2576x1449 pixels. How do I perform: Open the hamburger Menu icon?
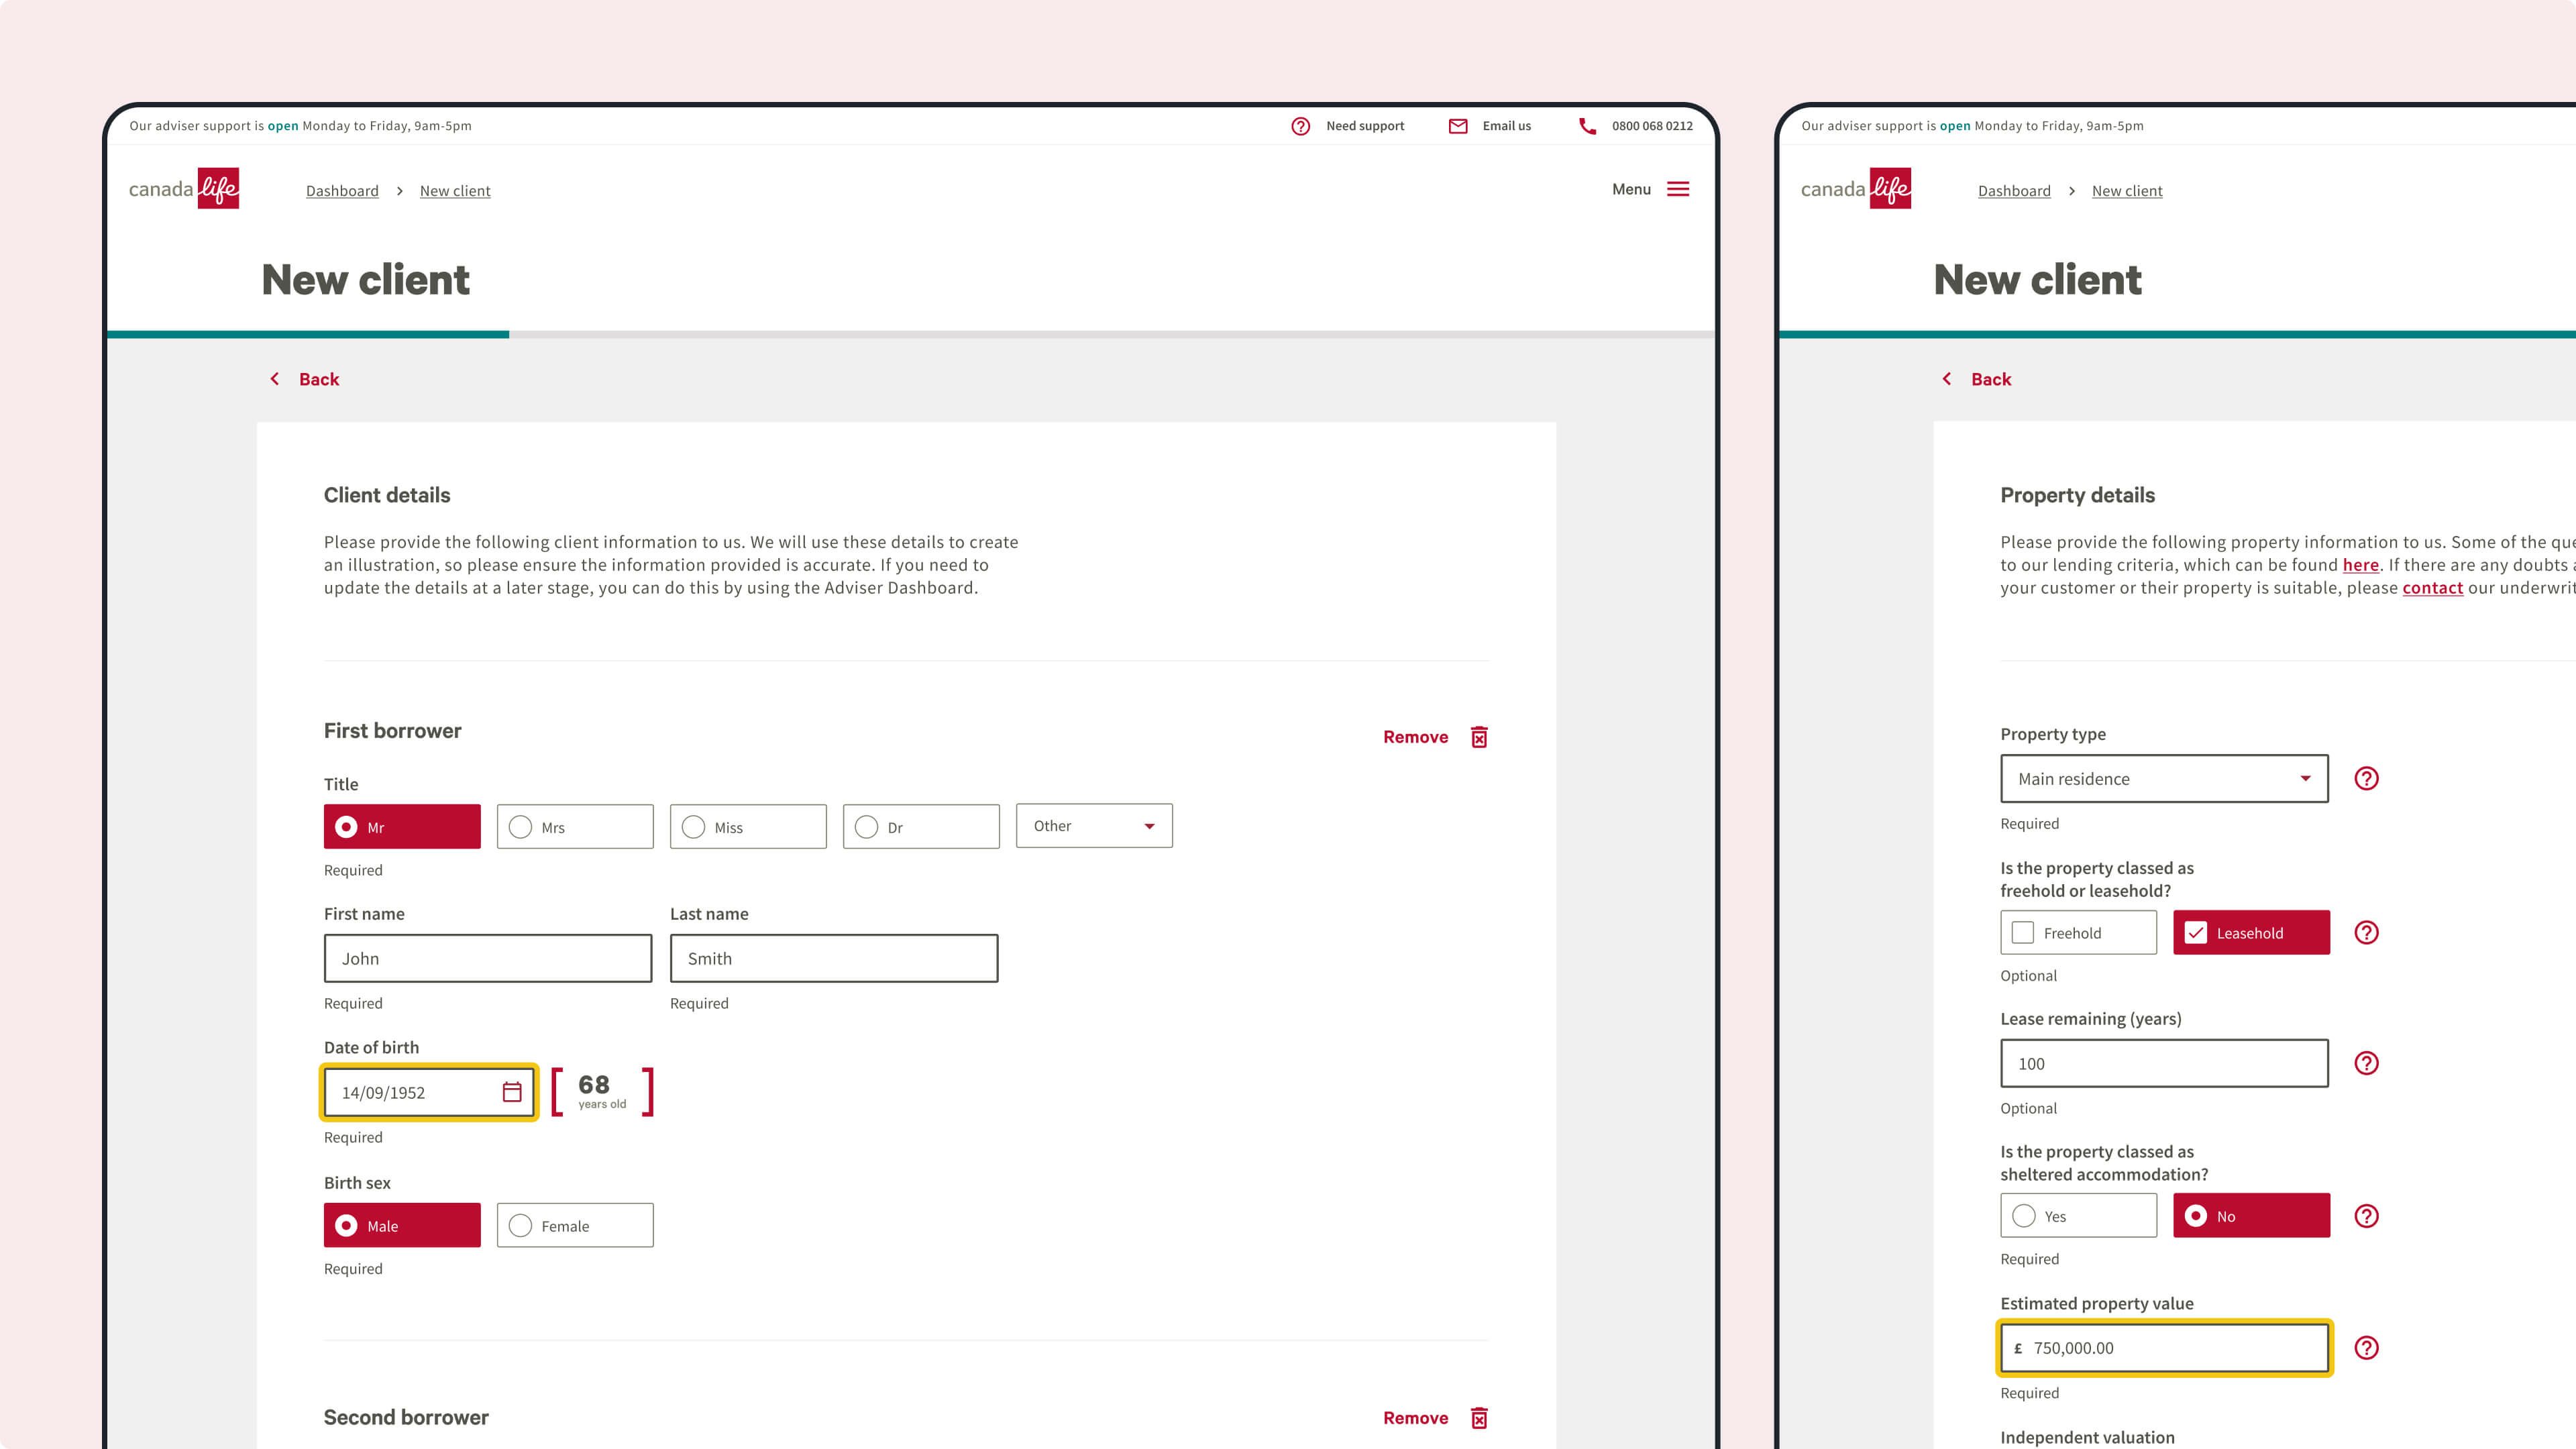pos(1678,189)
